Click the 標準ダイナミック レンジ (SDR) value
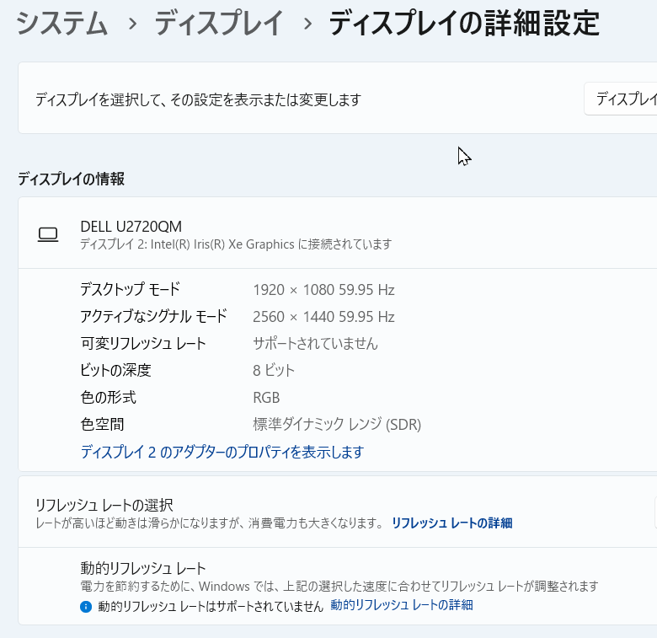 click(337, 425)
